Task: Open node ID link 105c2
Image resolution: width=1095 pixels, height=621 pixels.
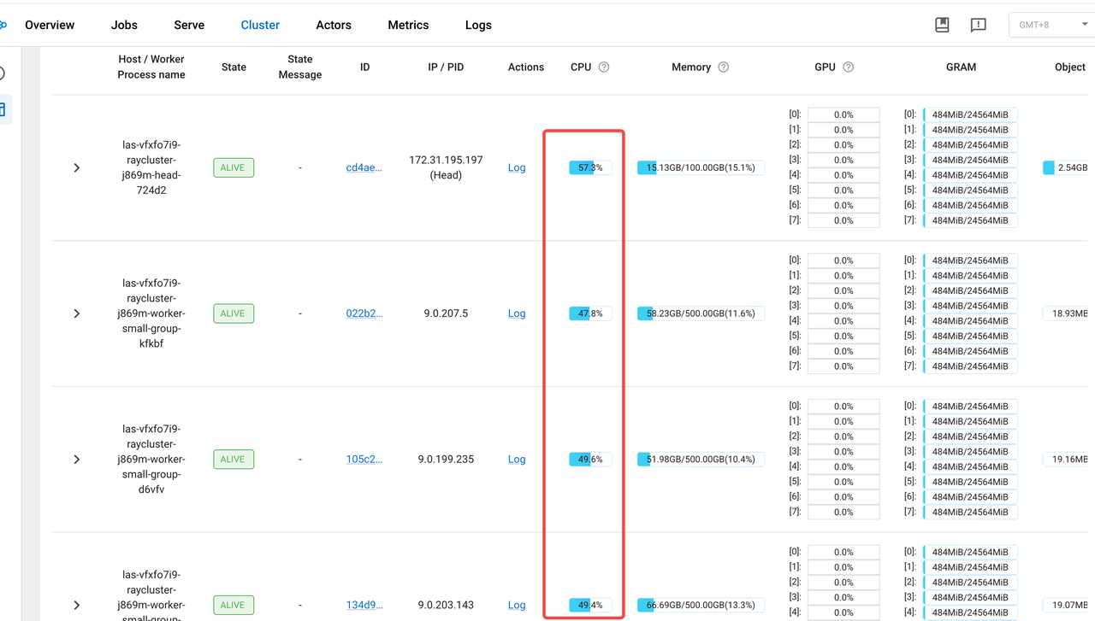Action: (x=364, y=460)
